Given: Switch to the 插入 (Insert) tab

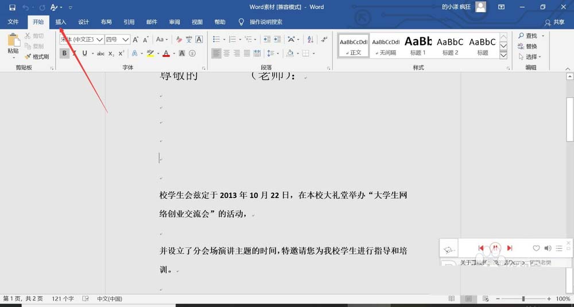Looking at the screenshot, I should (61, 22).
